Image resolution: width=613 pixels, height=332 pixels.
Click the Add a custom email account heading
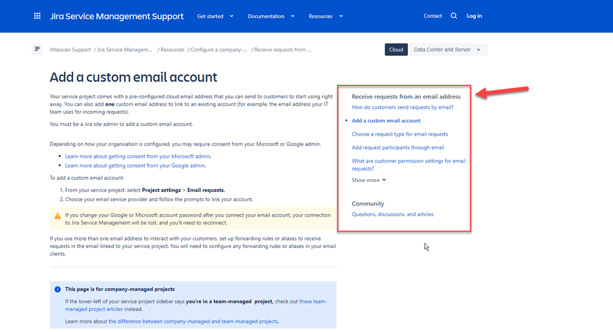pos(133,77)
